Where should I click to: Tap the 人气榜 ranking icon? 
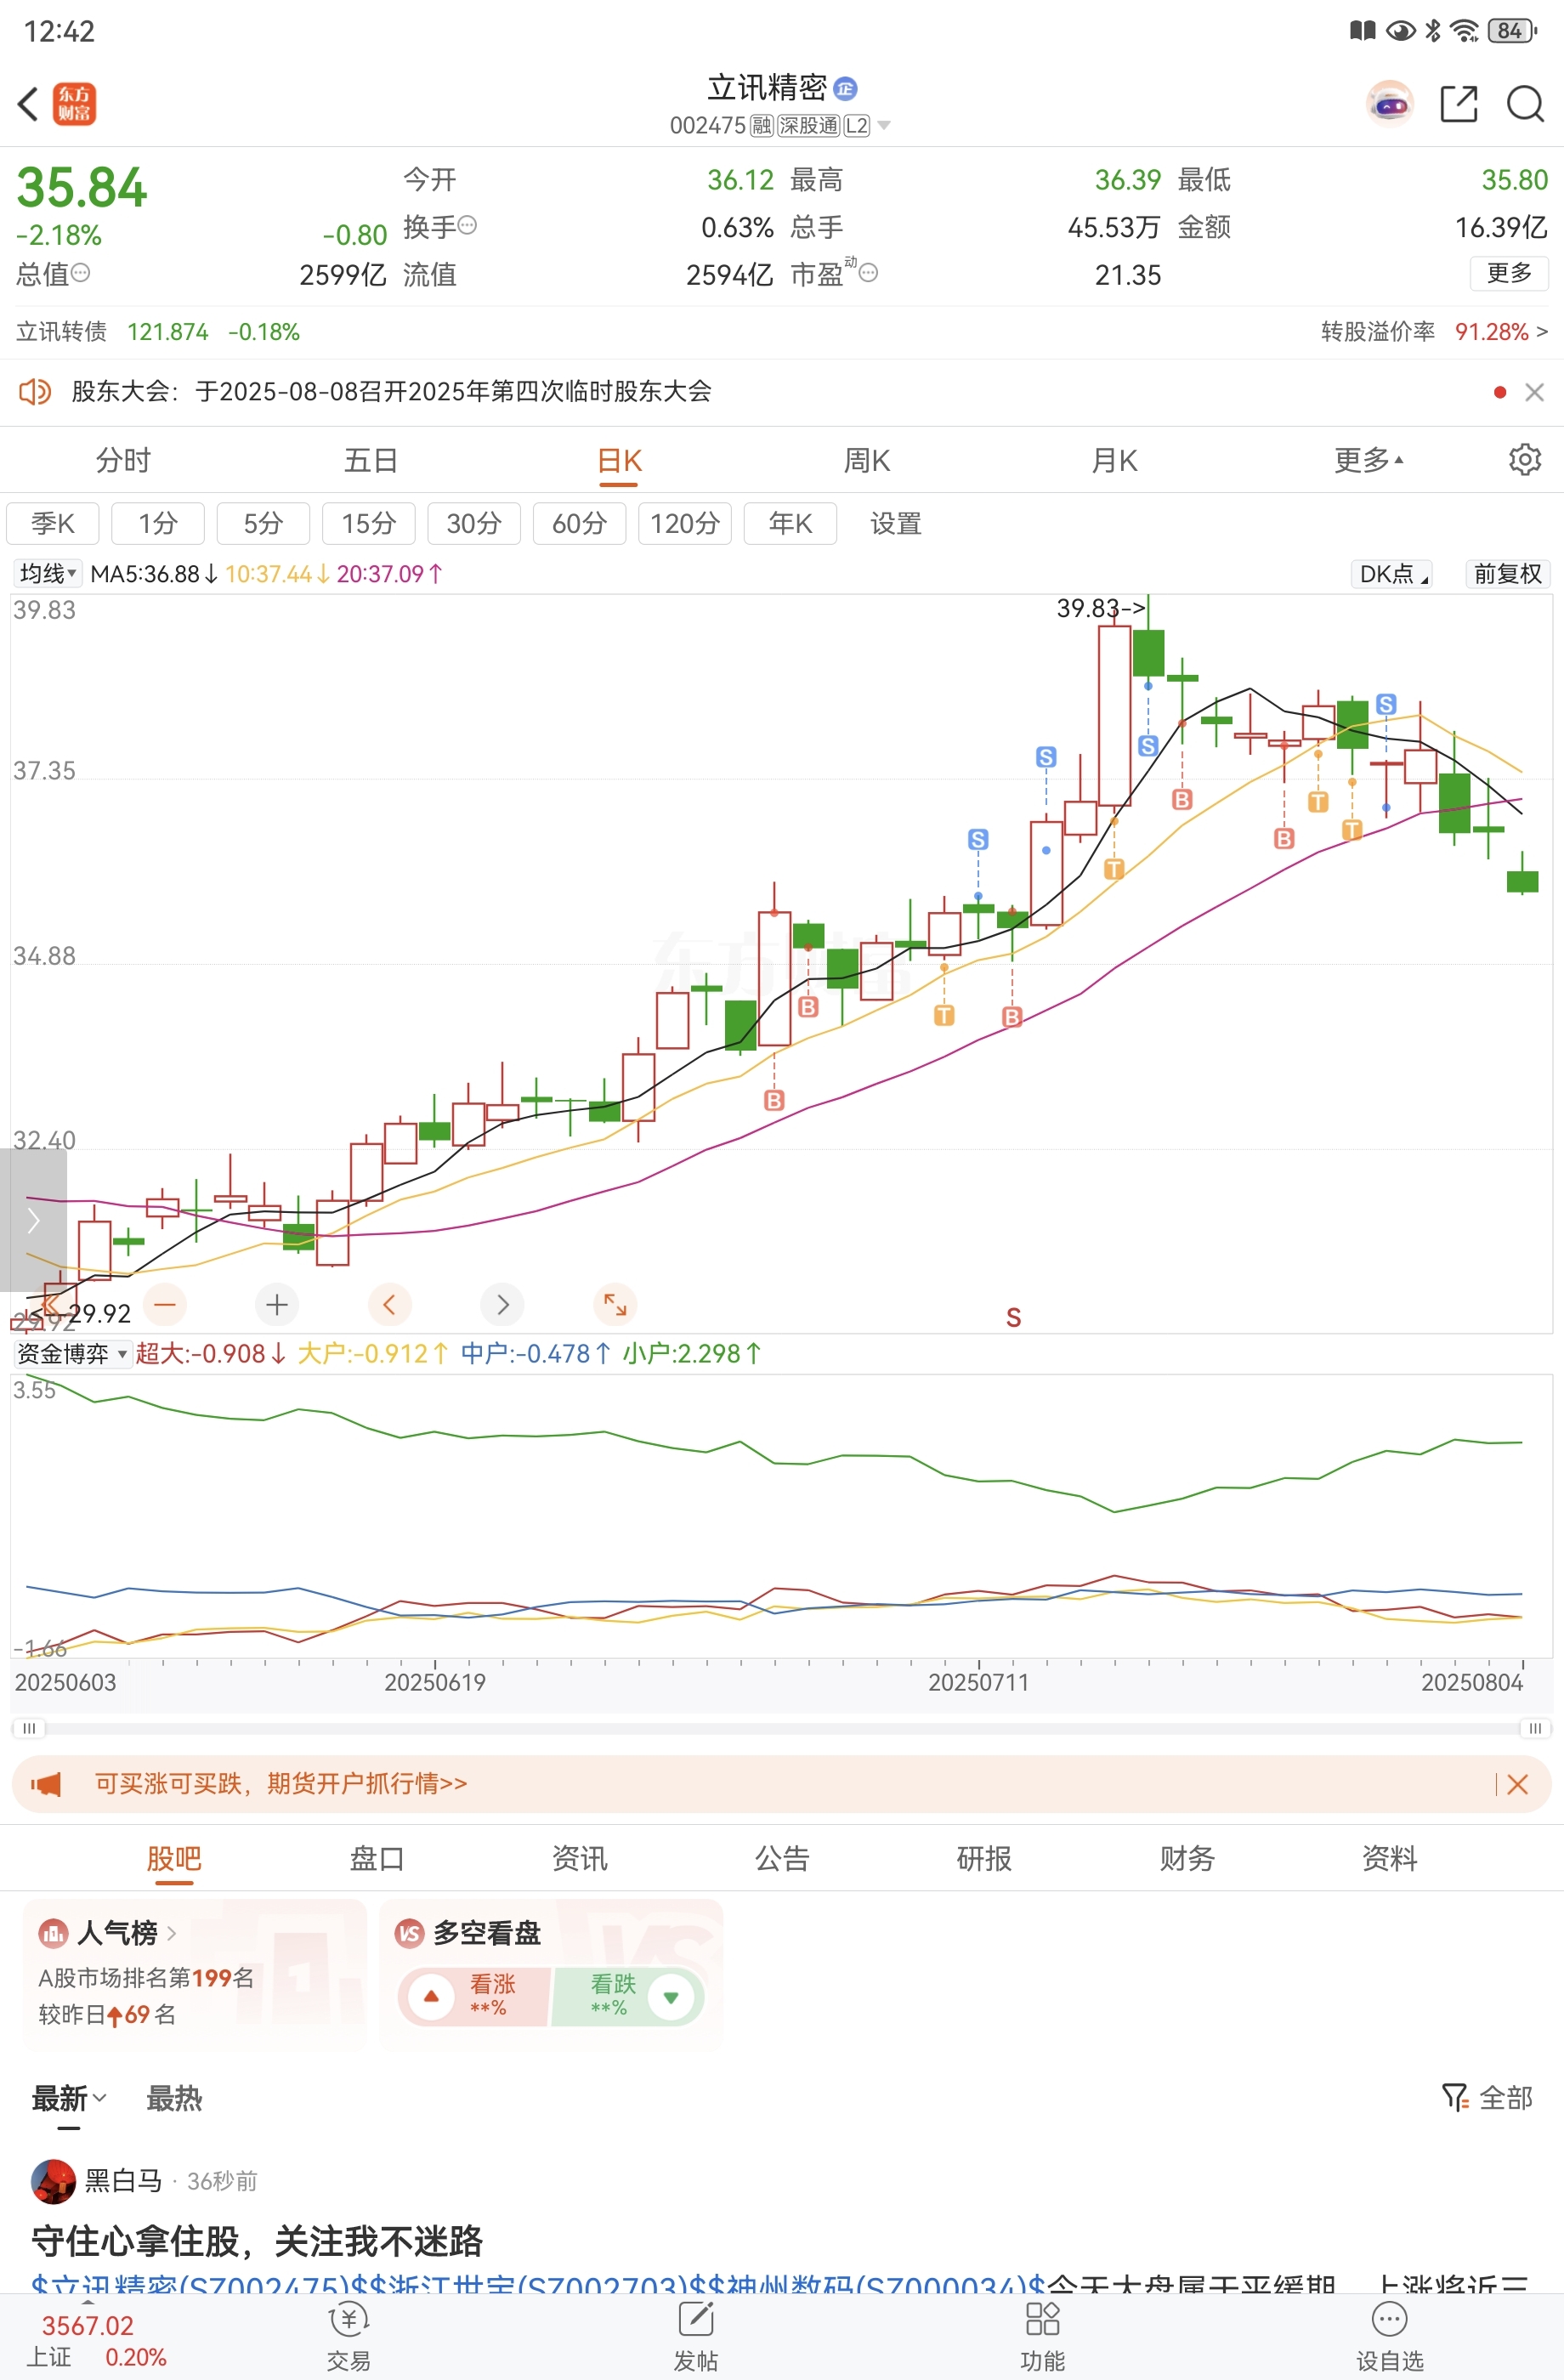coord(53,1933)
